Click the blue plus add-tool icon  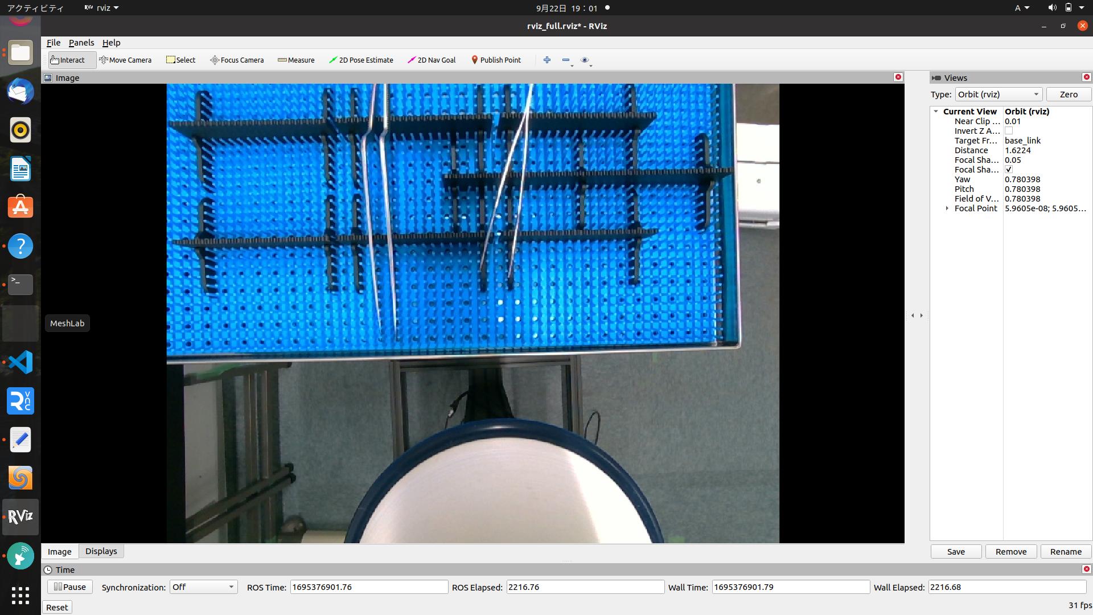(547, 60)
